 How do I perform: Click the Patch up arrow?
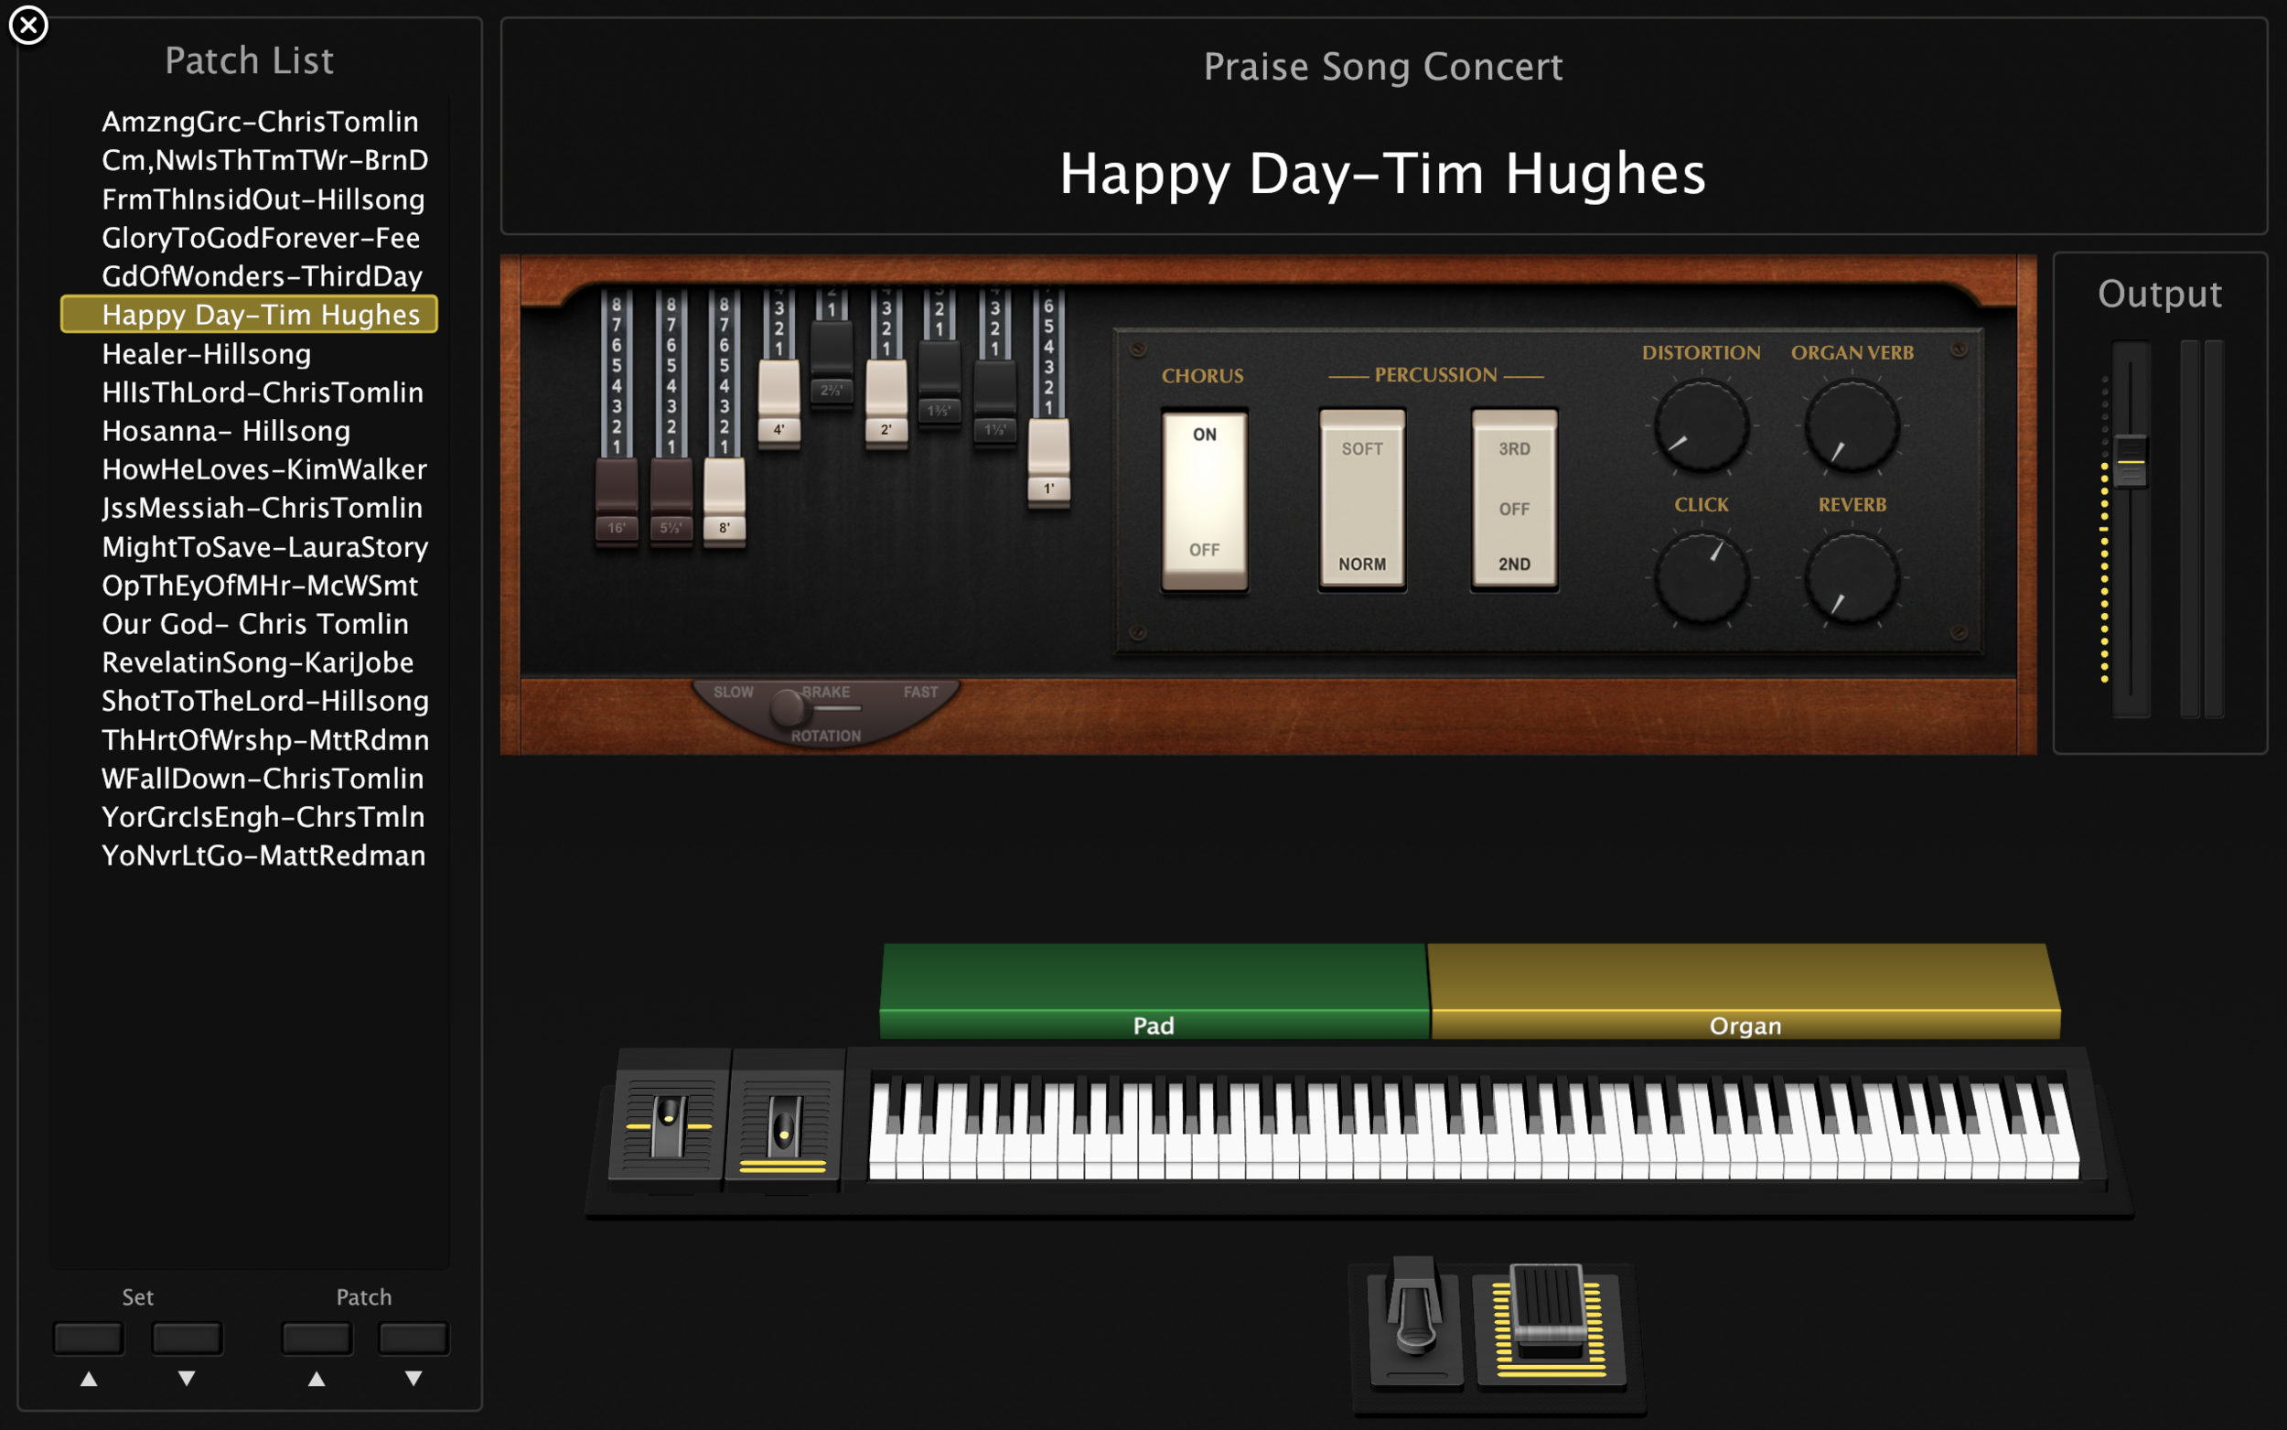317,1379
